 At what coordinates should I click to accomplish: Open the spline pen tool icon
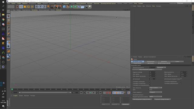click(68, 7)
